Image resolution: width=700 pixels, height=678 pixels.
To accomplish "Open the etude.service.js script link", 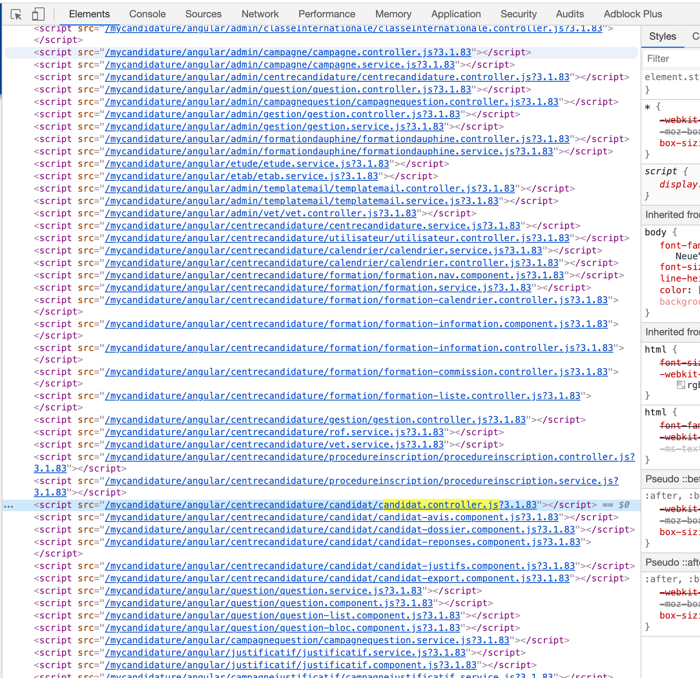I will (x=247, y=164).
